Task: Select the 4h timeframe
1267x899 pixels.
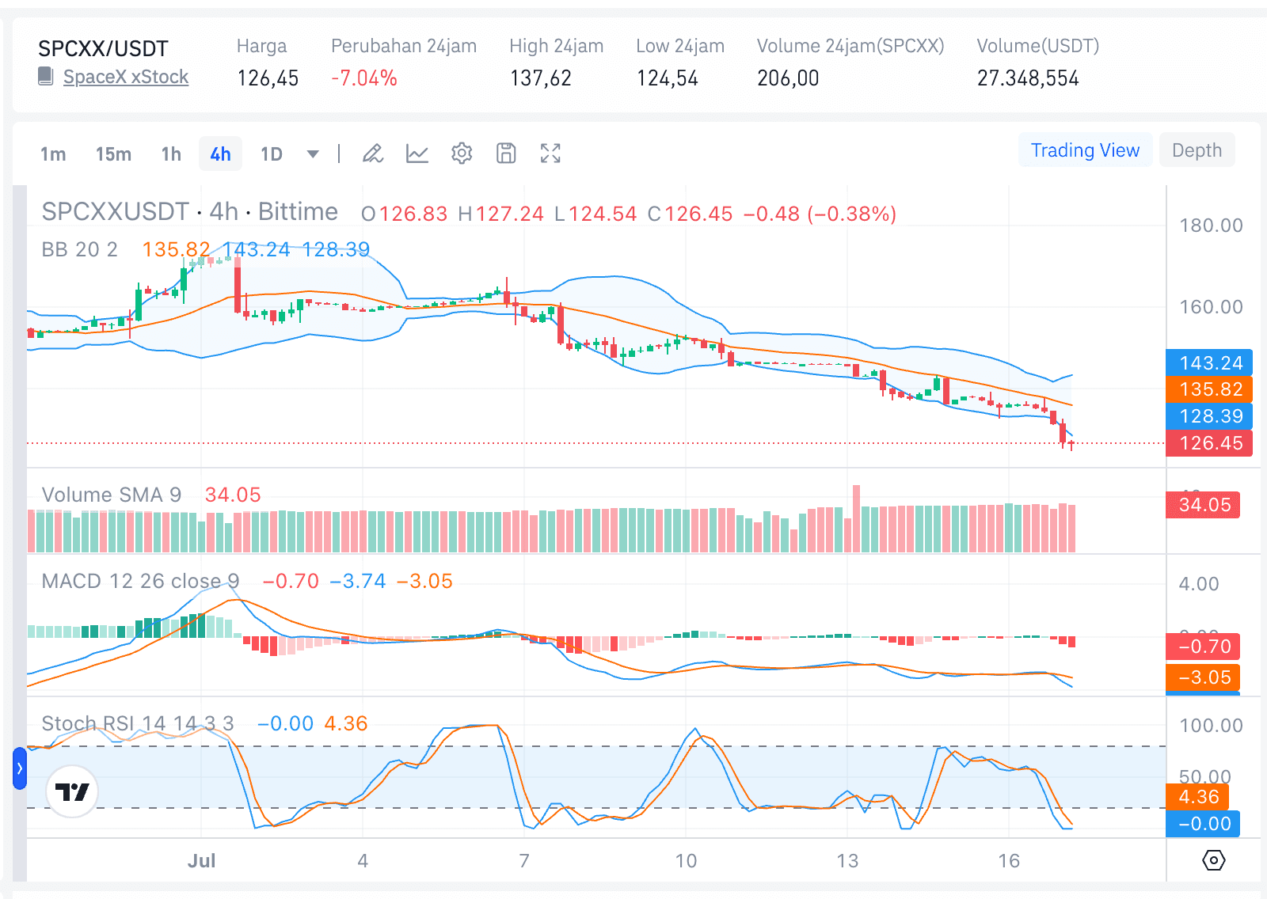Action: [x=220, y=154]
